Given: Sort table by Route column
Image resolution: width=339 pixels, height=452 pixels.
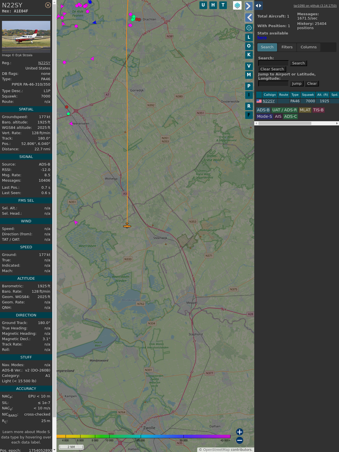Looking at the screenshot, I should point(284,95).
